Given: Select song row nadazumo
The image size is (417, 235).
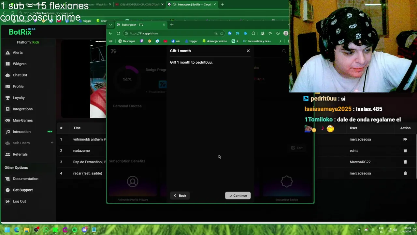Looking at the screenshot, I should (x=81, y=151).
